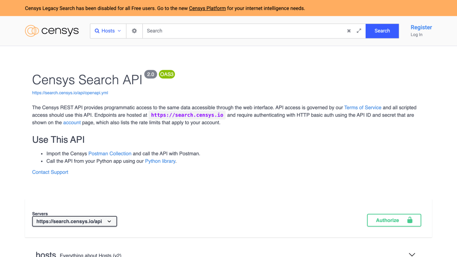Click the Censys logo
The width and height of the screenshot is (457, 257).
click(x=52, y=31)
